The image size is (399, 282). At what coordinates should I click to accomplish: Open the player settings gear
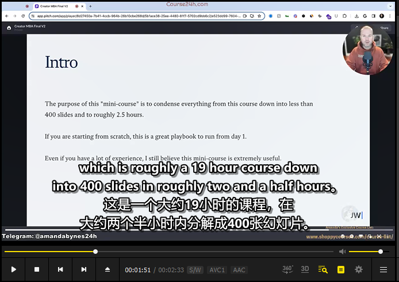359,269
